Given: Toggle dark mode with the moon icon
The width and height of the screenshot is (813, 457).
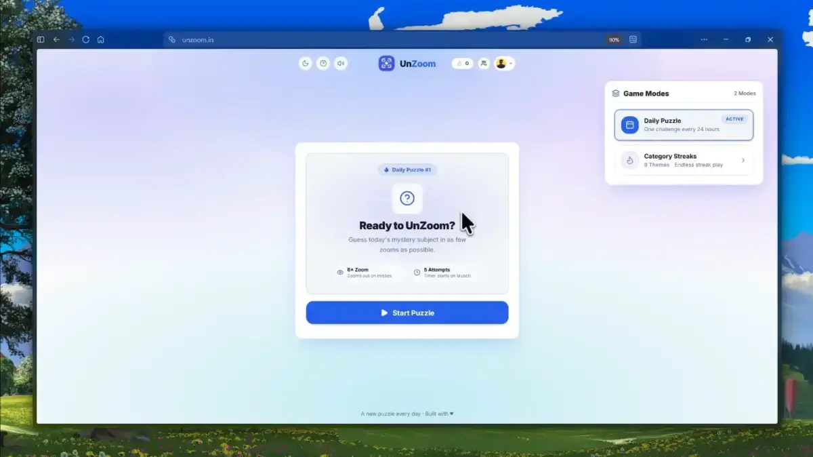Looking at the screenshot, I should (306, 63).
